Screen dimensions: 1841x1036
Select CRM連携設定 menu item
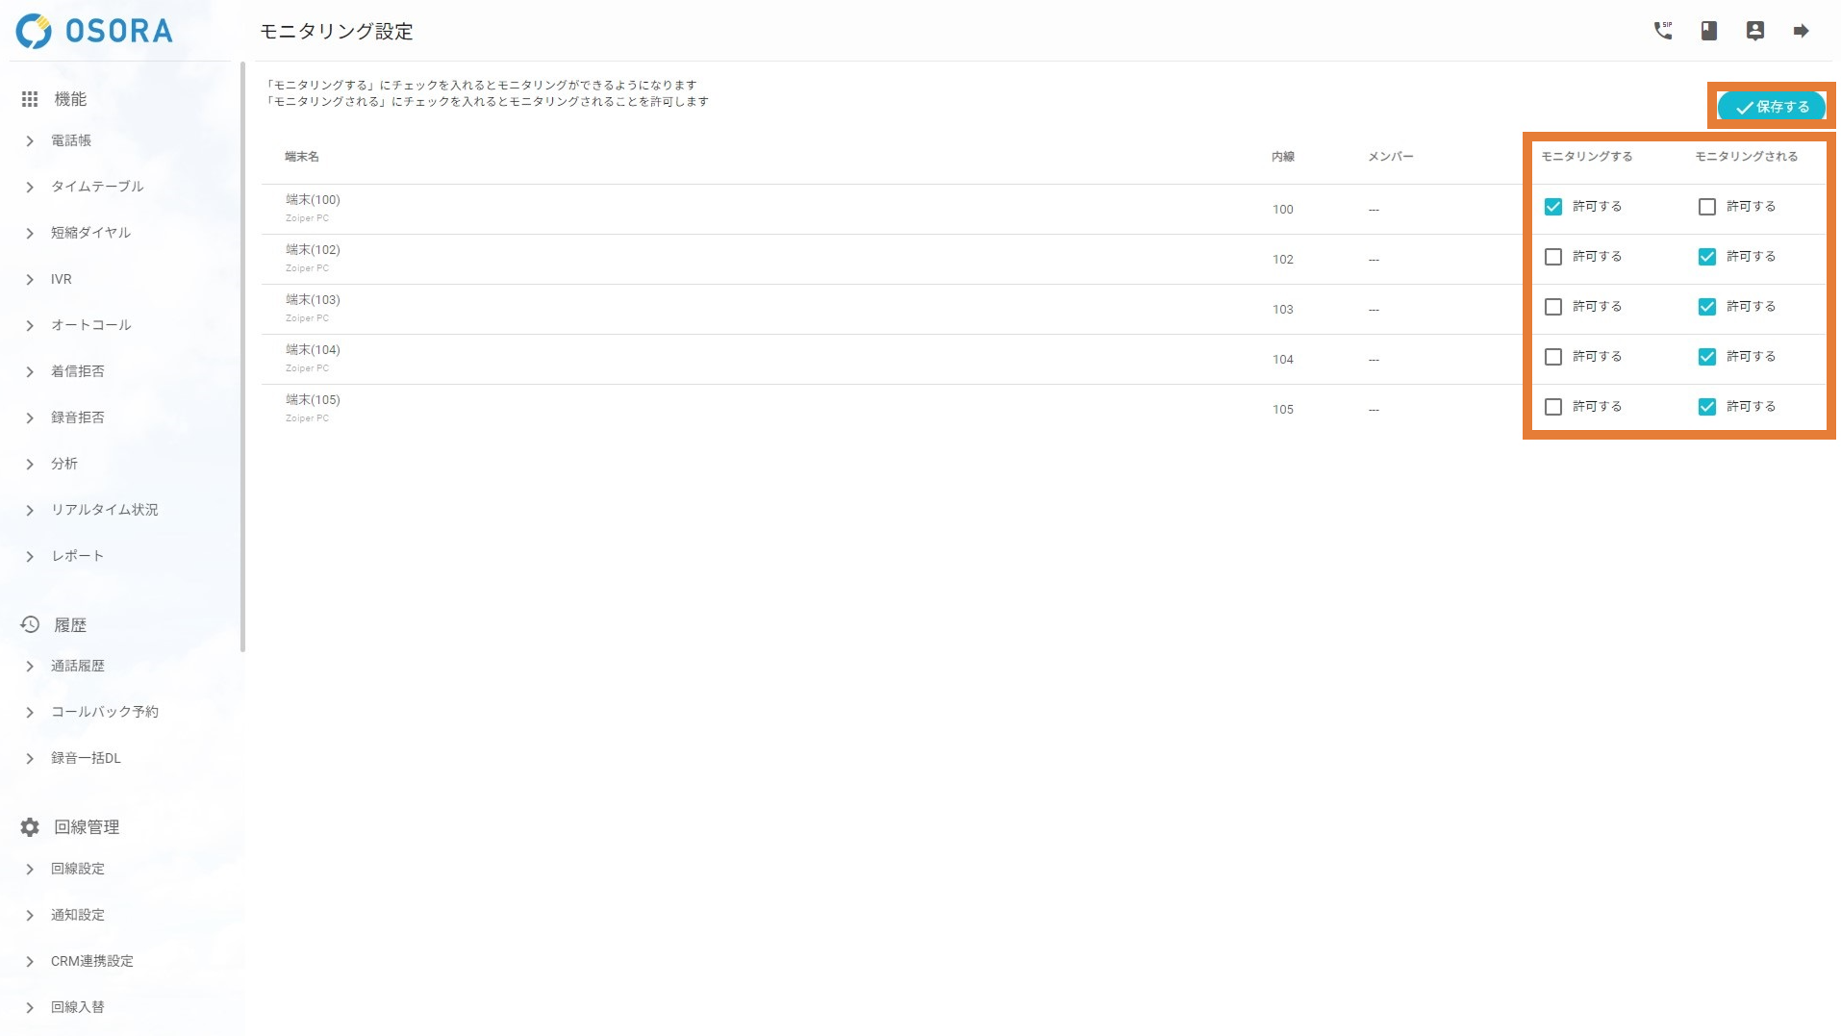(x=92, y=961)
